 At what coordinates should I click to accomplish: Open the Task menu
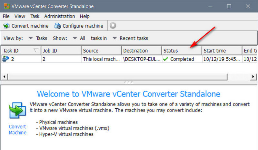tap(35, 16)
